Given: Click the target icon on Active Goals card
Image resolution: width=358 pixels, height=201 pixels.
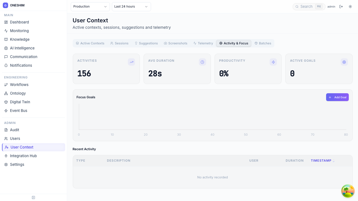Looking at the screenshot, I should click(344, 62).
